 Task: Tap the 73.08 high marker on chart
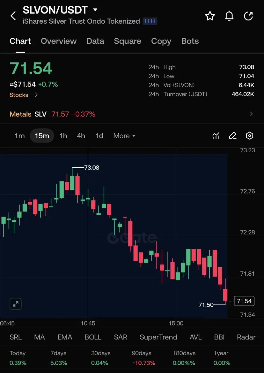pos(92,167)
